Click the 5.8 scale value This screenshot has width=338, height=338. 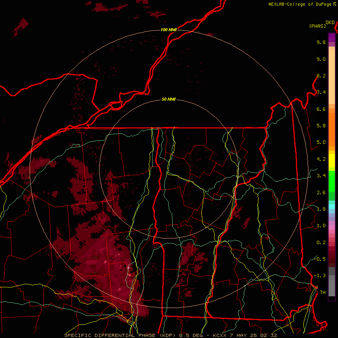tap(321, 126)
